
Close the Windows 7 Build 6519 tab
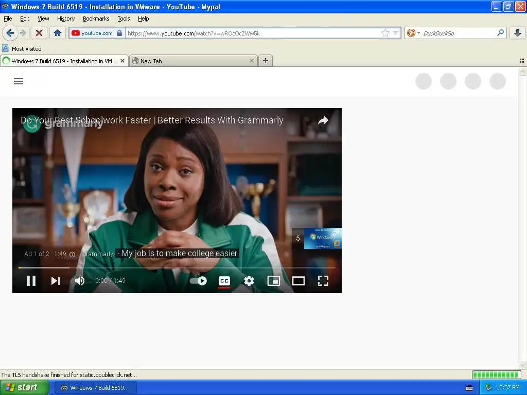(x=122, y=61)
